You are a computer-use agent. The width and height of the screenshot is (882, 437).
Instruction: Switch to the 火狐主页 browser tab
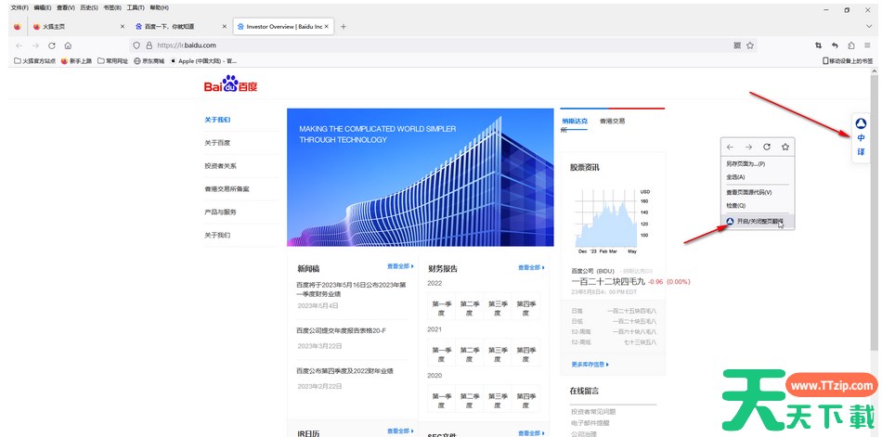pyautogui.click(x=58, y=27)
